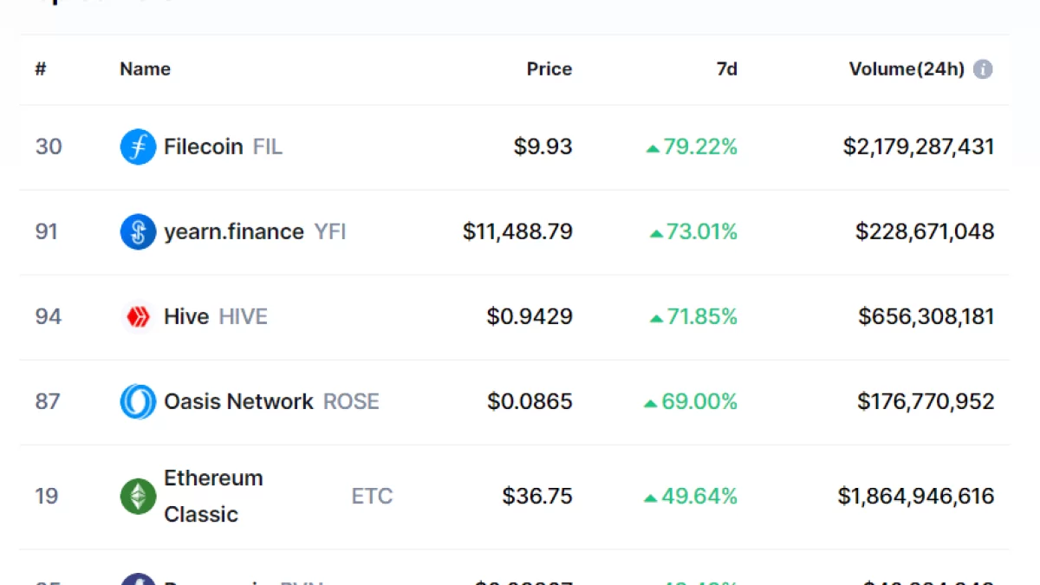Click yearn.finance price $11,488.79
Screen dimensions: 1040x585
(x=517, y=231)
